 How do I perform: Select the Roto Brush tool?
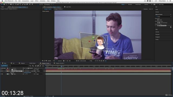coord(30,4)
